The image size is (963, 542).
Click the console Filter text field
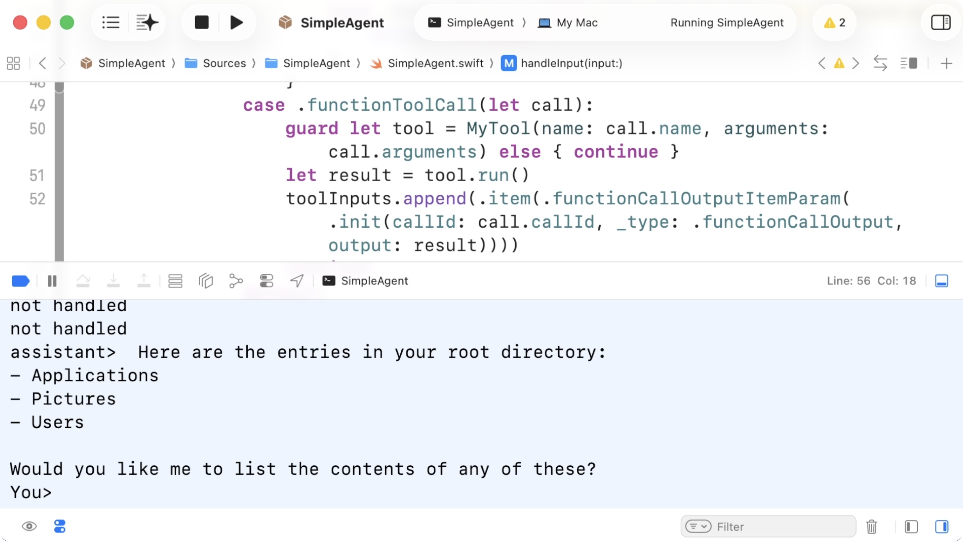coord(781,527)
